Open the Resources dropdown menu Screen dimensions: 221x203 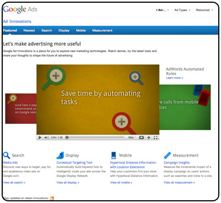[x=204, y=10]
